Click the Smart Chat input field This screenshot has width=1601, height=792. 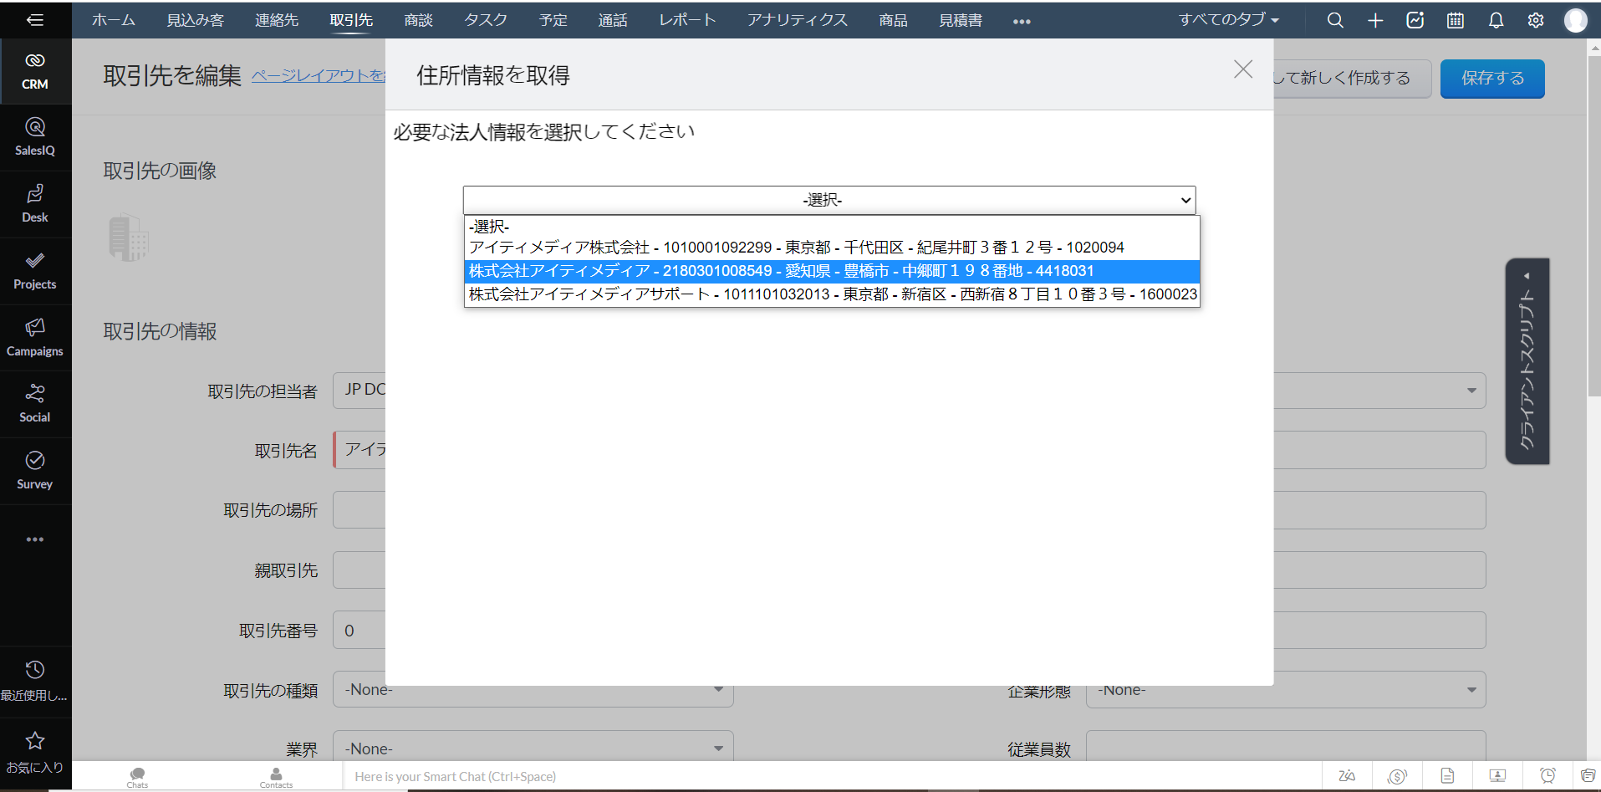tap(832, 777)
